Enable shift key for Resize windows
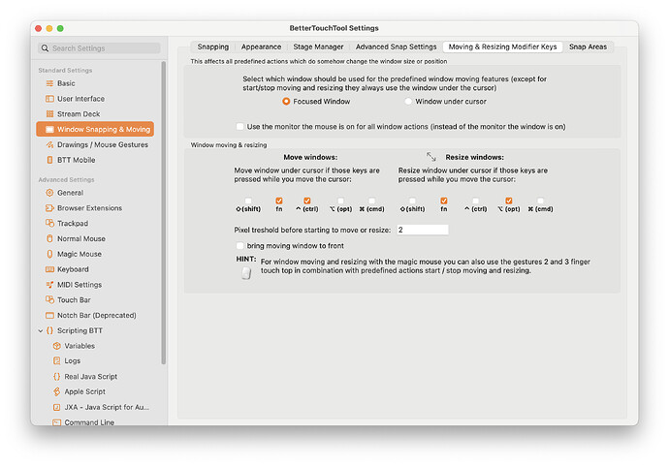Viewport: 669px width, 466px height. (413, 201)
